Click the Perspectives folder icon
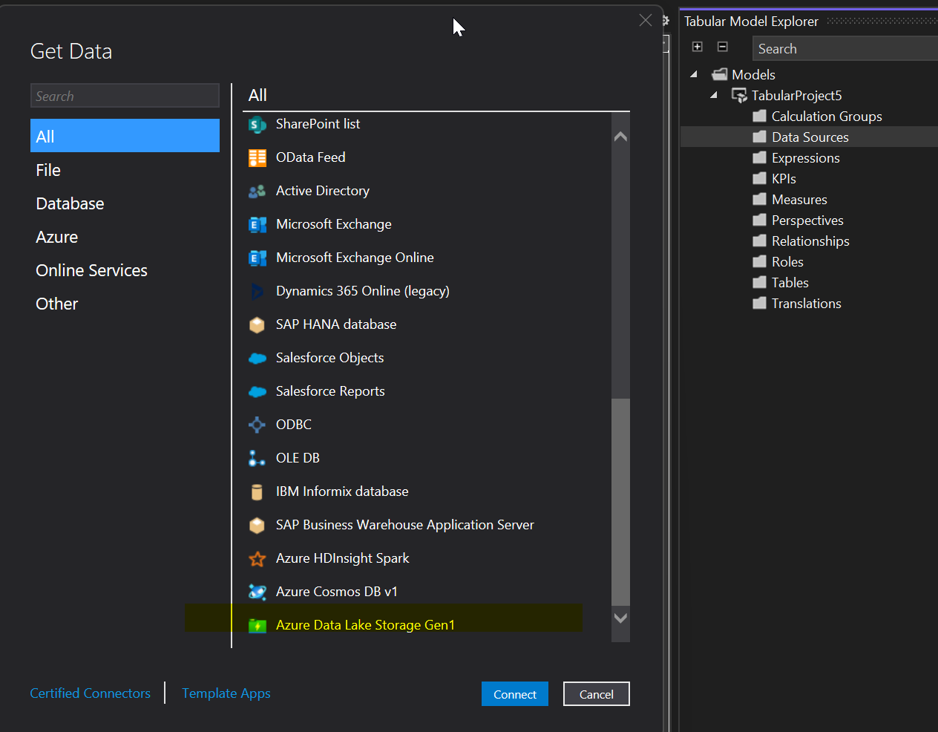The height and width of the screenshot is (732, 938). pos(759,220)
